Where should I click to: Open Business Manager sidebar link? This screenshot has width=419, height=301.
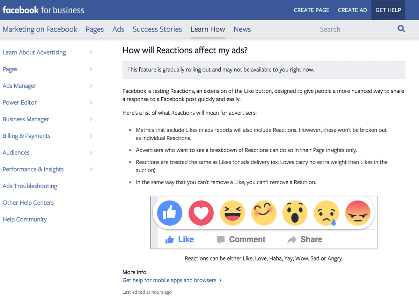pyautogui.click(x=26, y=119)
